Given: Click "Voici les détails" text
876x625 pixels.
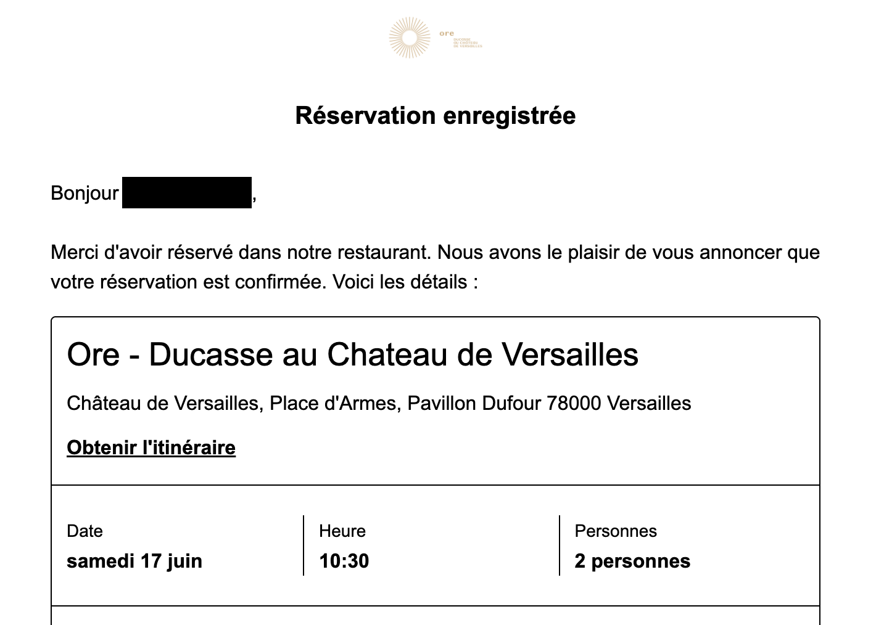Looking at the screenshot, I should (405, 282).
